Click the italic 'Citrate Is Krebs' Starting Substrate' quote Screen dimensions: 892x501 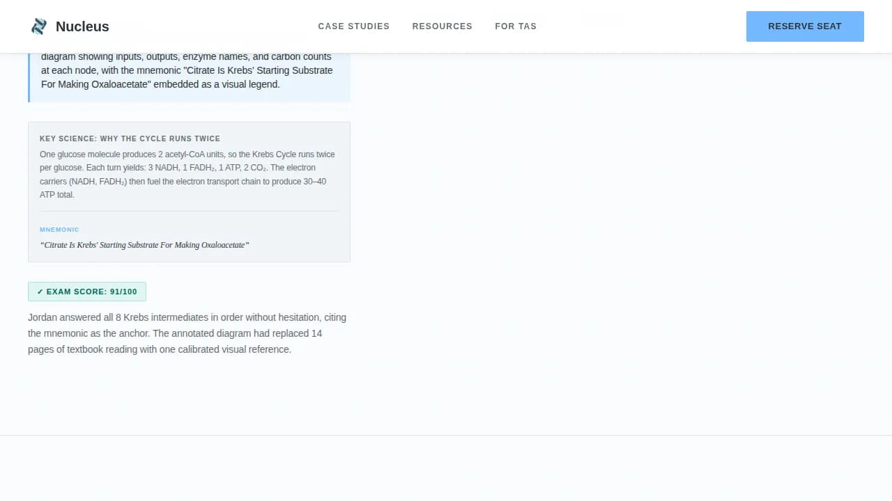[145, 245]
